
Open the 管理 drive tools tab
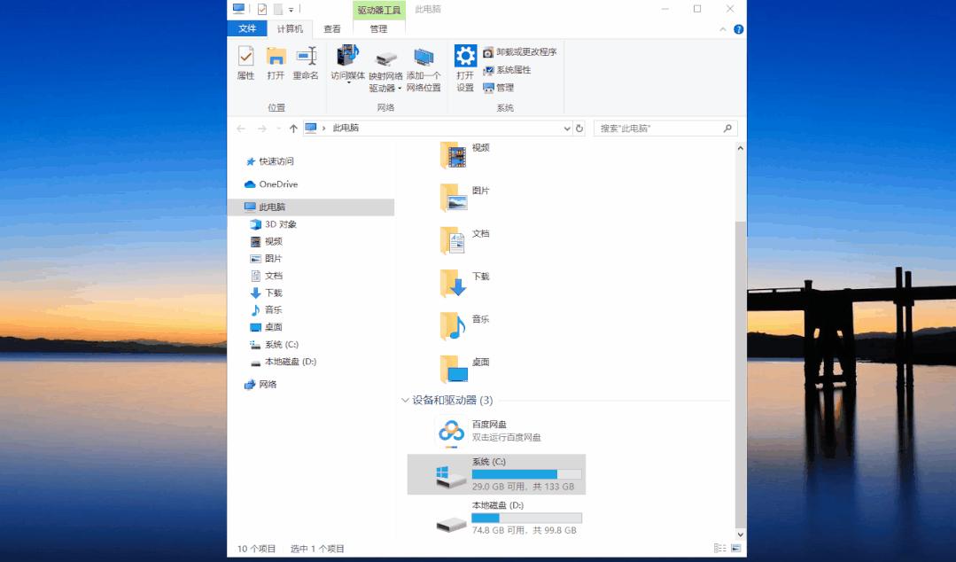tap(378, 28)
